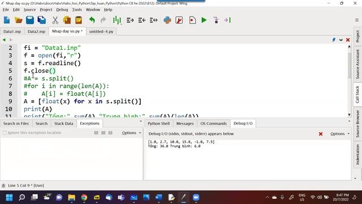The height and width of the screenshot is (204, 362).
Task: Create a new file with the toolbar icon
Action: [7, 20]
